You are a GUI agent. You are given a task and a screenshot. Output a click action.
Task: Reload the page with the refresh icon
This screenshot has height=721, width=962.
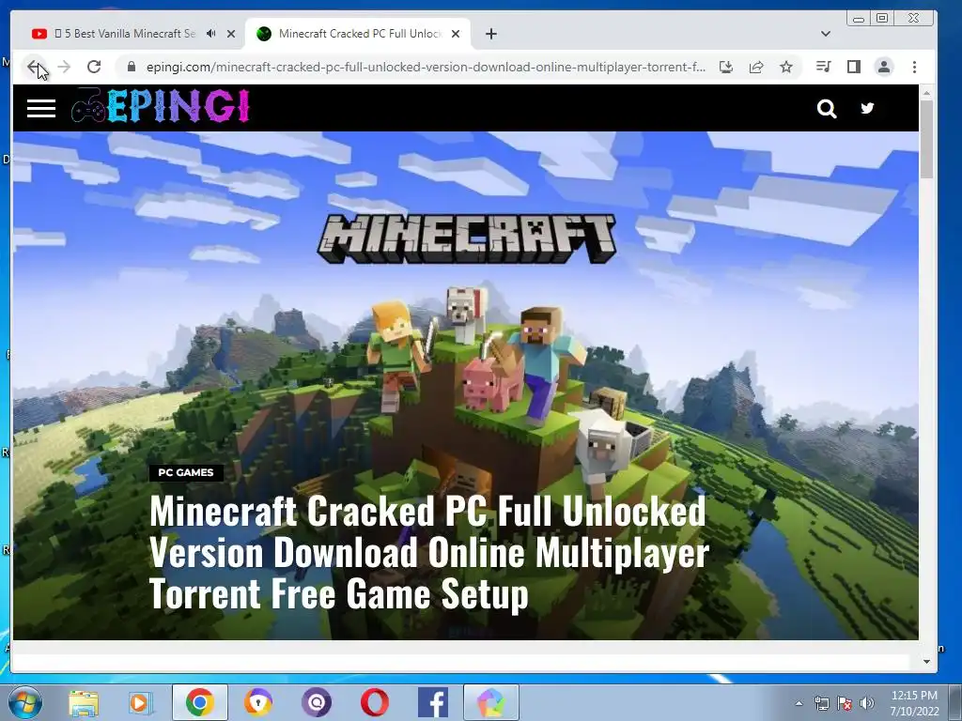click(94, 67)
